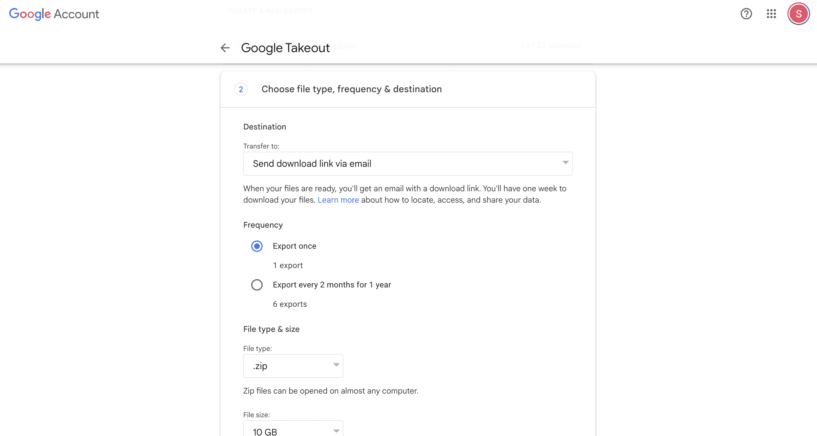Image resolution: width=817 pixels, height=436 pixels.
Task: Click the heading Choose file type, frequency & destination
Action: click(x=352, y=89)
